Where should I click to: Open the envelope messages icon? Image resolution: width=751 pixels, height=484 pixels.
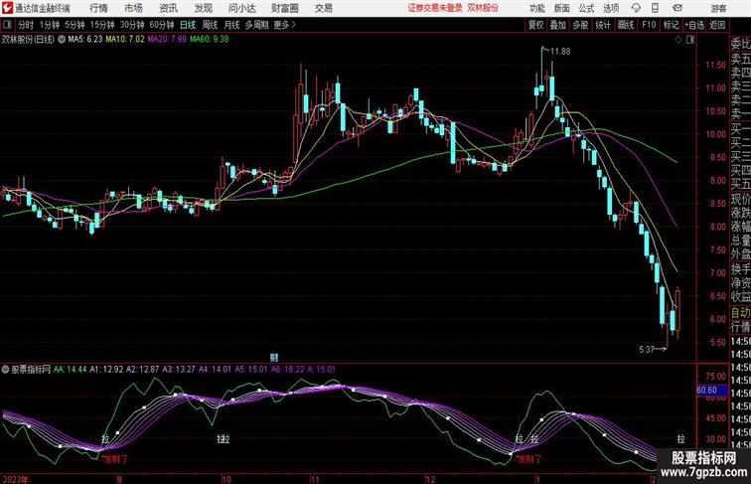(x=677, y=8)
